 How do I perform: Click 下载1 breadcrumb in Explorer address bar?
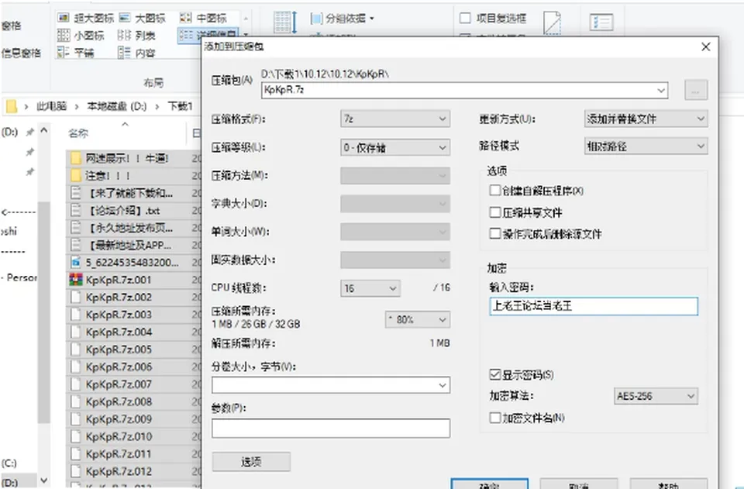coord(180,106)
